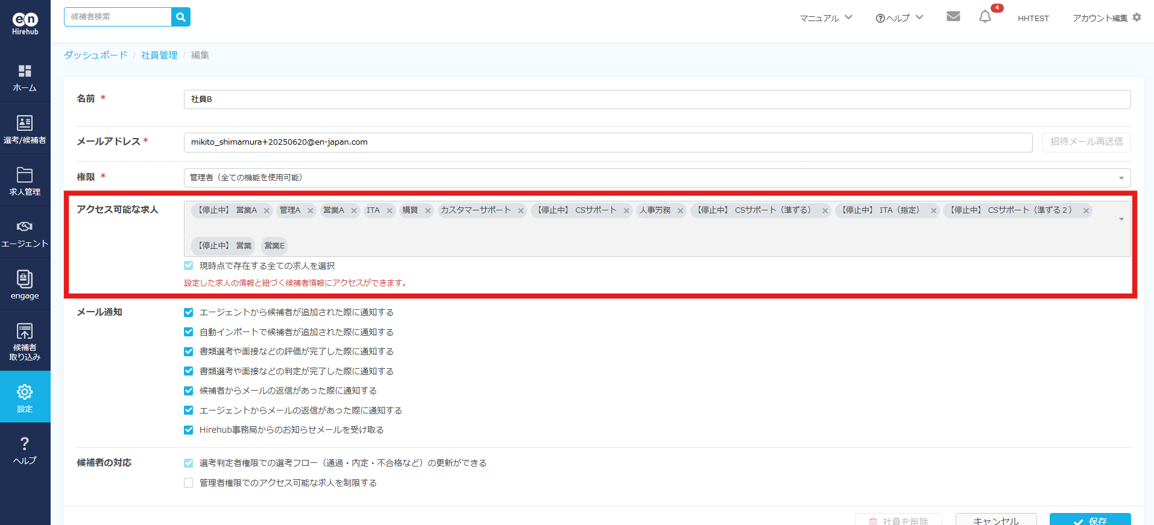Open the mail envelope icon
The width and height of the screenshot is (1154, 525).
click(953, 17)
